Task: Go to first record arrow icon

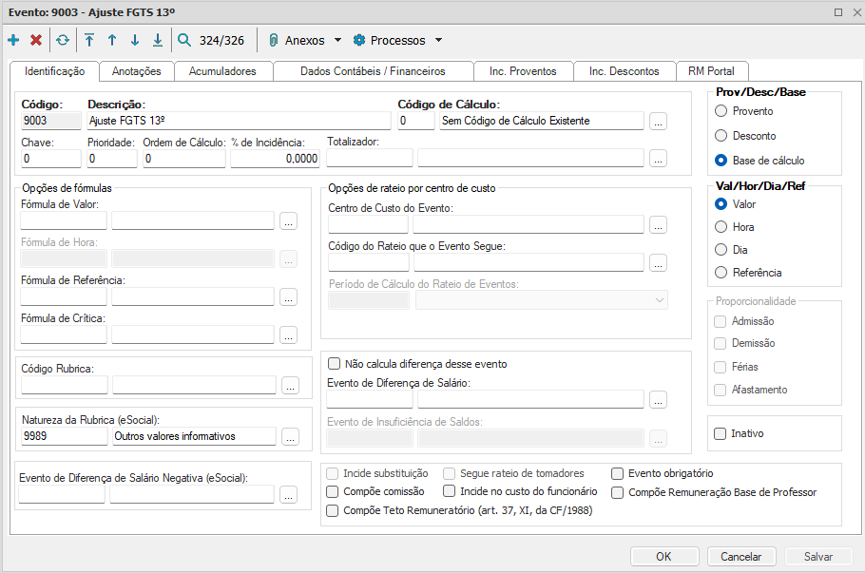Action: 89,41
